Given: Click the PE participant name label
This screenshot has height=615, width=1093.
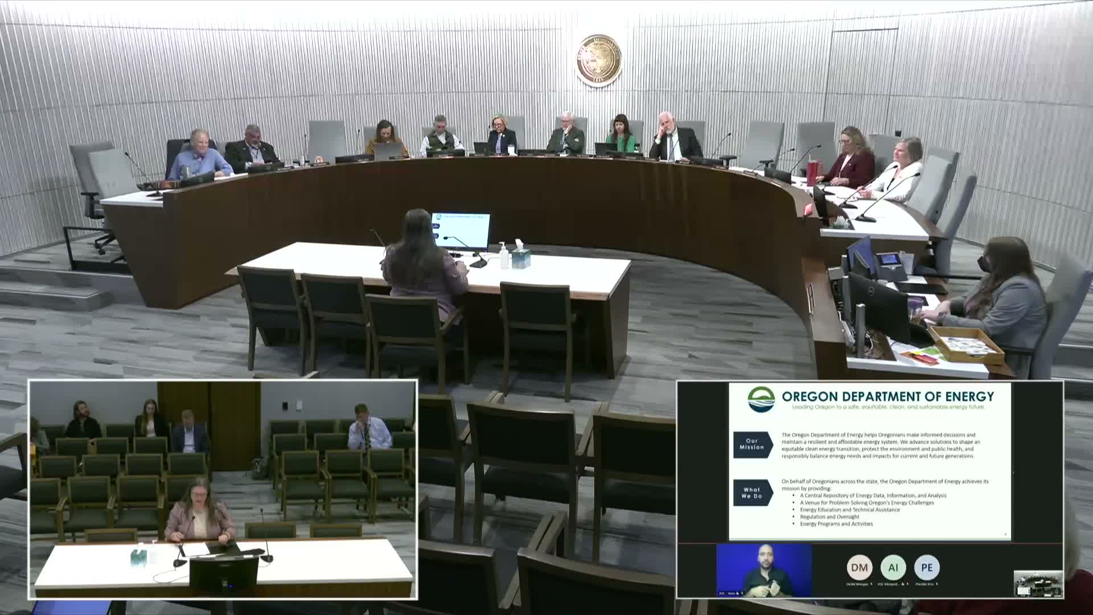Looking at the screenshot, I should pyautogui.click(x=925, y=584).
